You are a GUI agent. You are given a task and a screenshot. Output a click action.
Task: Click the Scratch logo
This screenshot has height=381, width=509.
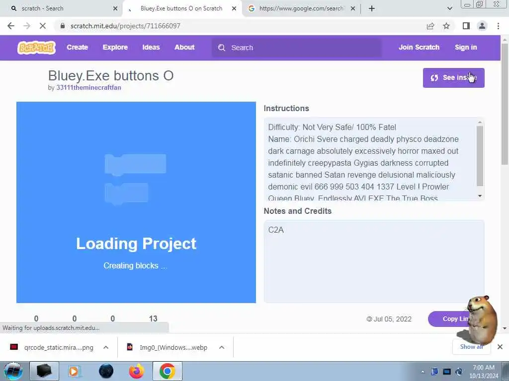(x=36, y=48)
